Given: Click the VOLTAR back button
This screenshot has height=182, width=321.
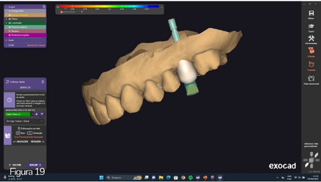Looking at the screenshot, I should tap(15, 165).
